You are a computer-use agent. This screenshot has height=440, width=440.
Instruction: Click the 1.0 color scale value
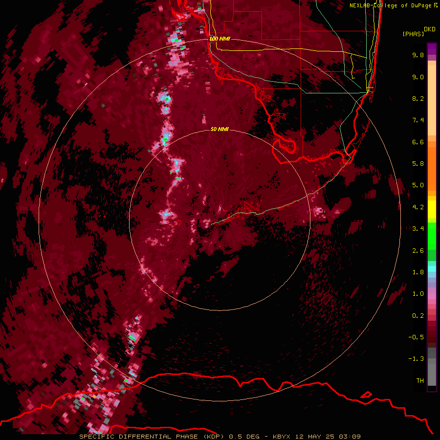418,294
